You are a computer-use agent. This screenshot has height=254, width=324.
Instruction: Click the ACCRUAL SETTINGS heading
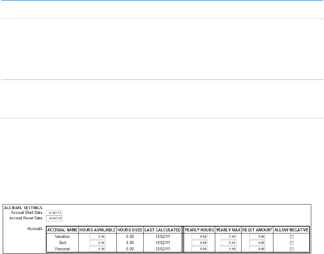(x=23, y=208)
